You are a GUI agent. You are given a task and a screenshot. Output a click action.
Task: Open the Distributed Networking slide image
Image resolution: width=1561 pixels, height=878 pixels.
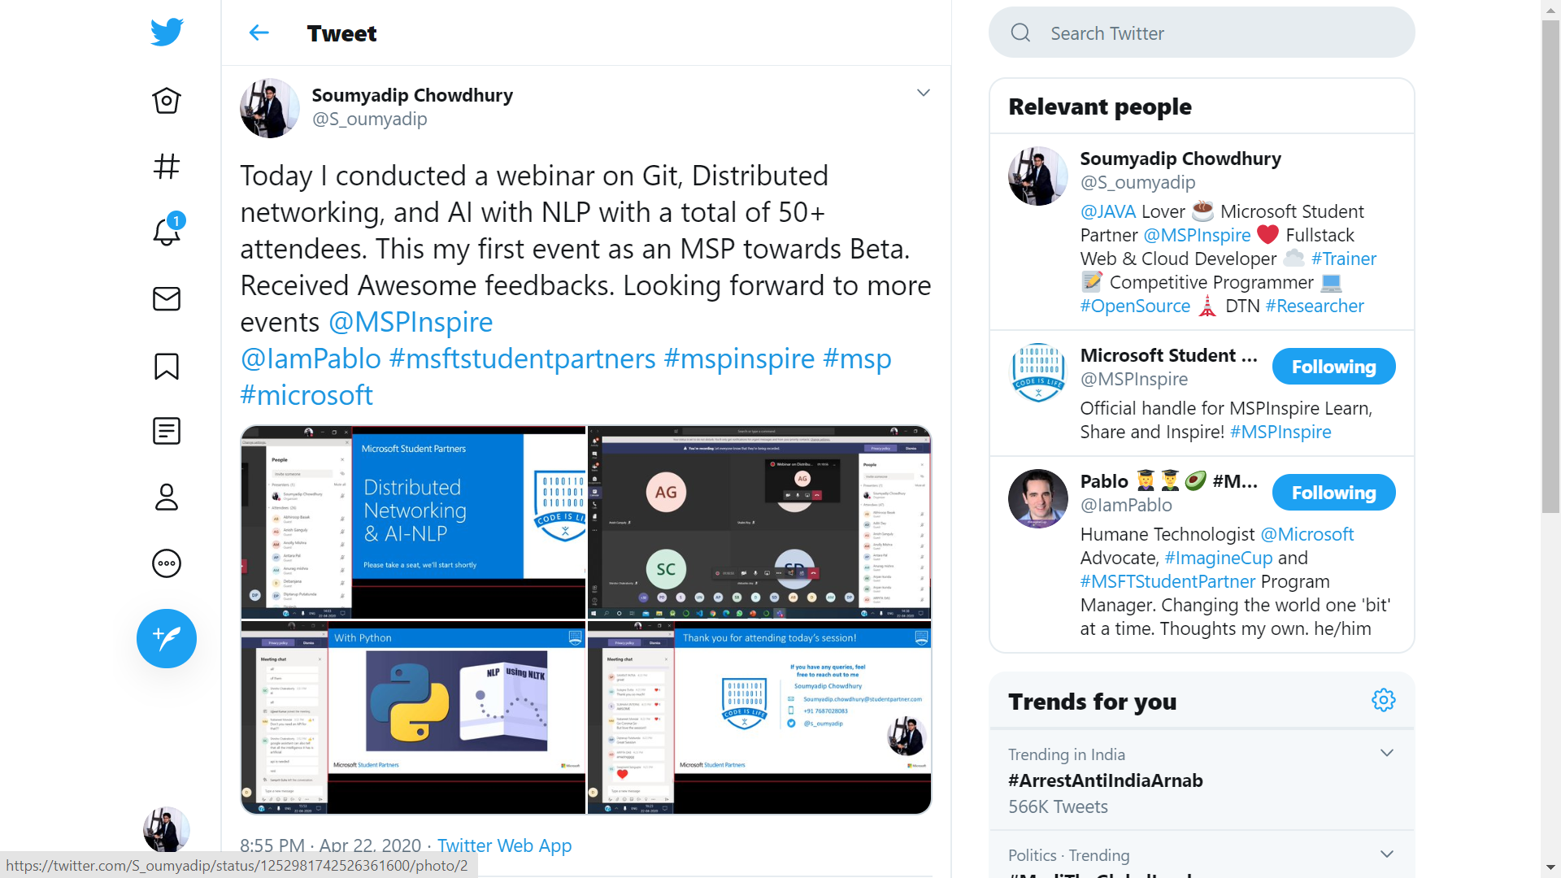click(413, 522)
